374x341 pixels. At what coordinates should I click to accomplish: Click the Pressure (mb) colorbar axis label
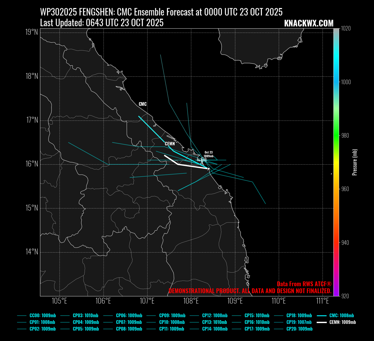(355, 162)
